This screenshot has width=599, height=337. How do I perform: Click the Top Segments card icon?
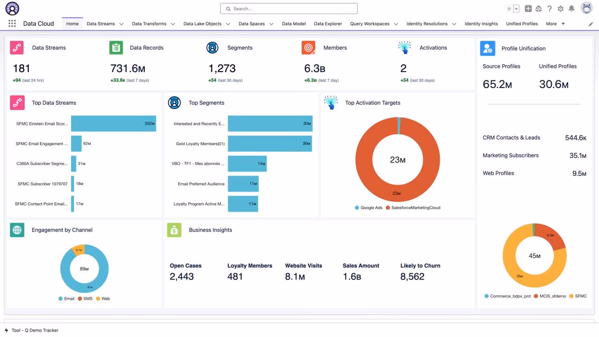pyautogui.click(x=175, y=103)
